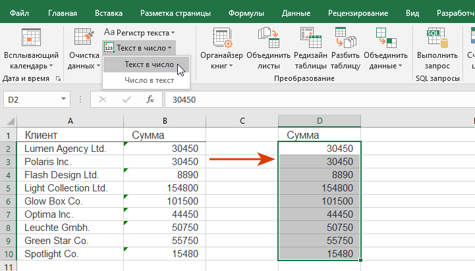This screenshot has height=271, width=475.
Task: Click the formula bar showing 30450
Action: tap(320, 99)
